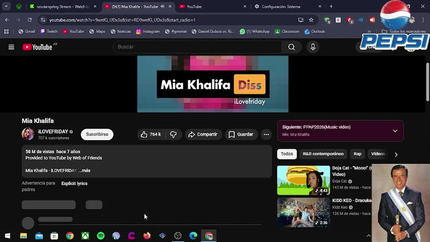Viewport: 430px width, 242px height.
Task: Click the iLOVEFRiDAY channel name
Action: click(53, 131)
